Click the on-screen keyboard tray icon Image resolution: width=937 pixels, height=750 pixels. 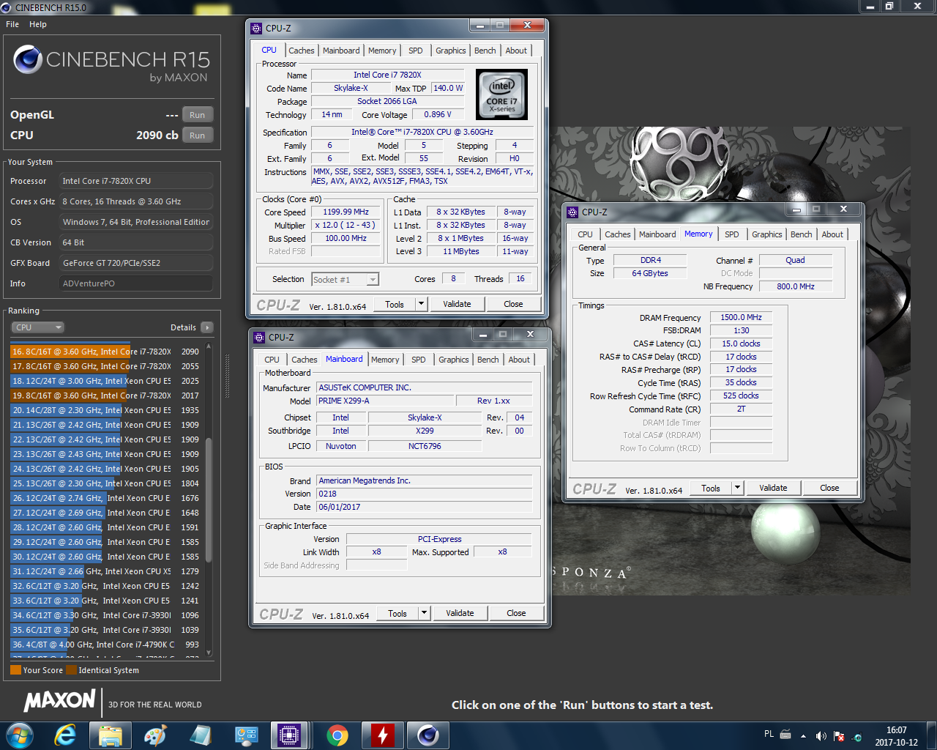[785, 734]
